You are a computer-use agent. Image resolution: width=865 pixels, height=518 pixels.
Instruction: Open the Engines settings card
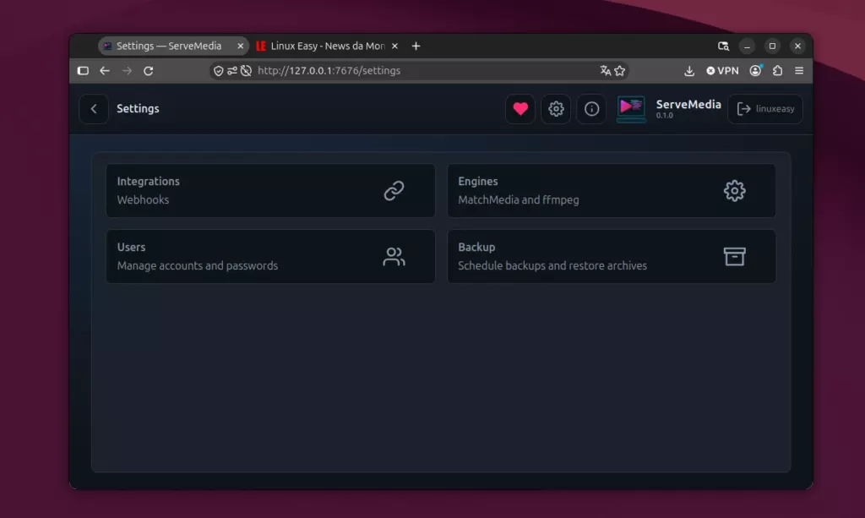612,190
